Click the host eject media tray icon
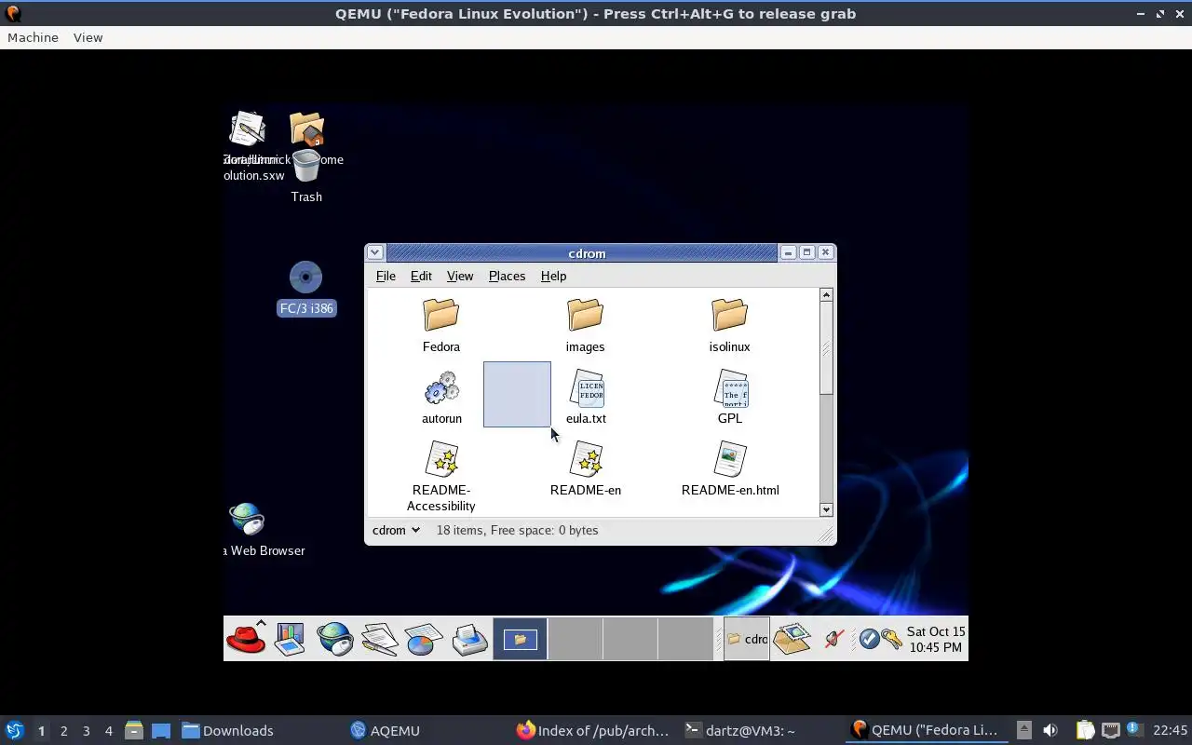This screenshot has width=1192, height=745. point(1023,730)
